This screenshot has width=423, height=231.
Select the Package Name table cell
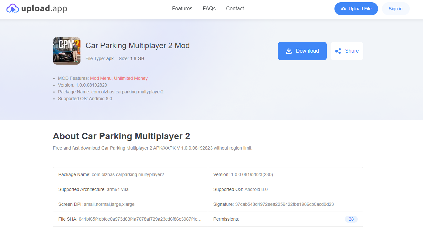[111, 174]
